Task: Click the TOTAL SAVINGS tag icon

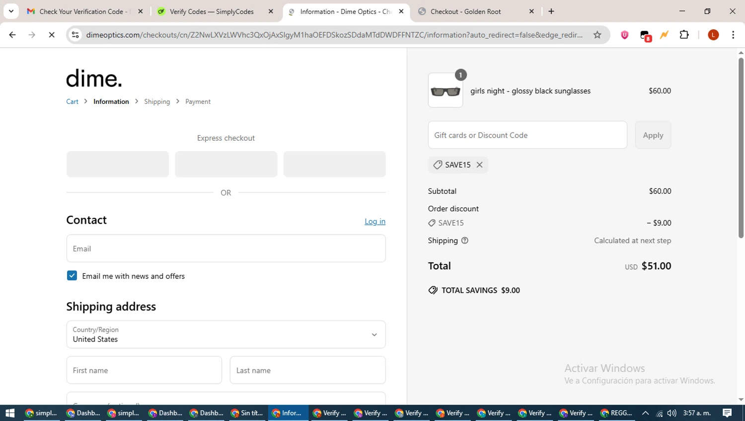Action: (433, 290)
